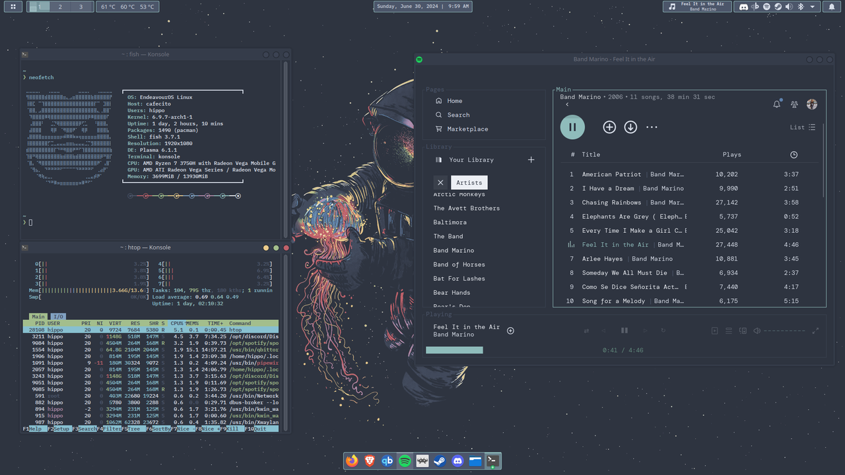
Task: Open the List view dropdown
Action: [803, 127]
